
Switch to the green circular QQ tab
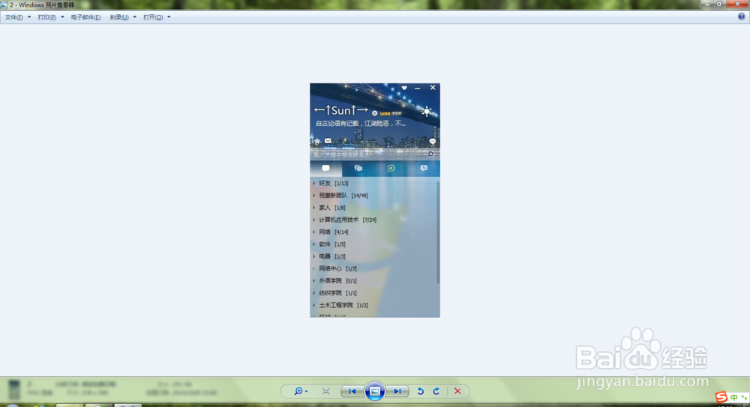tap(391, 169)
